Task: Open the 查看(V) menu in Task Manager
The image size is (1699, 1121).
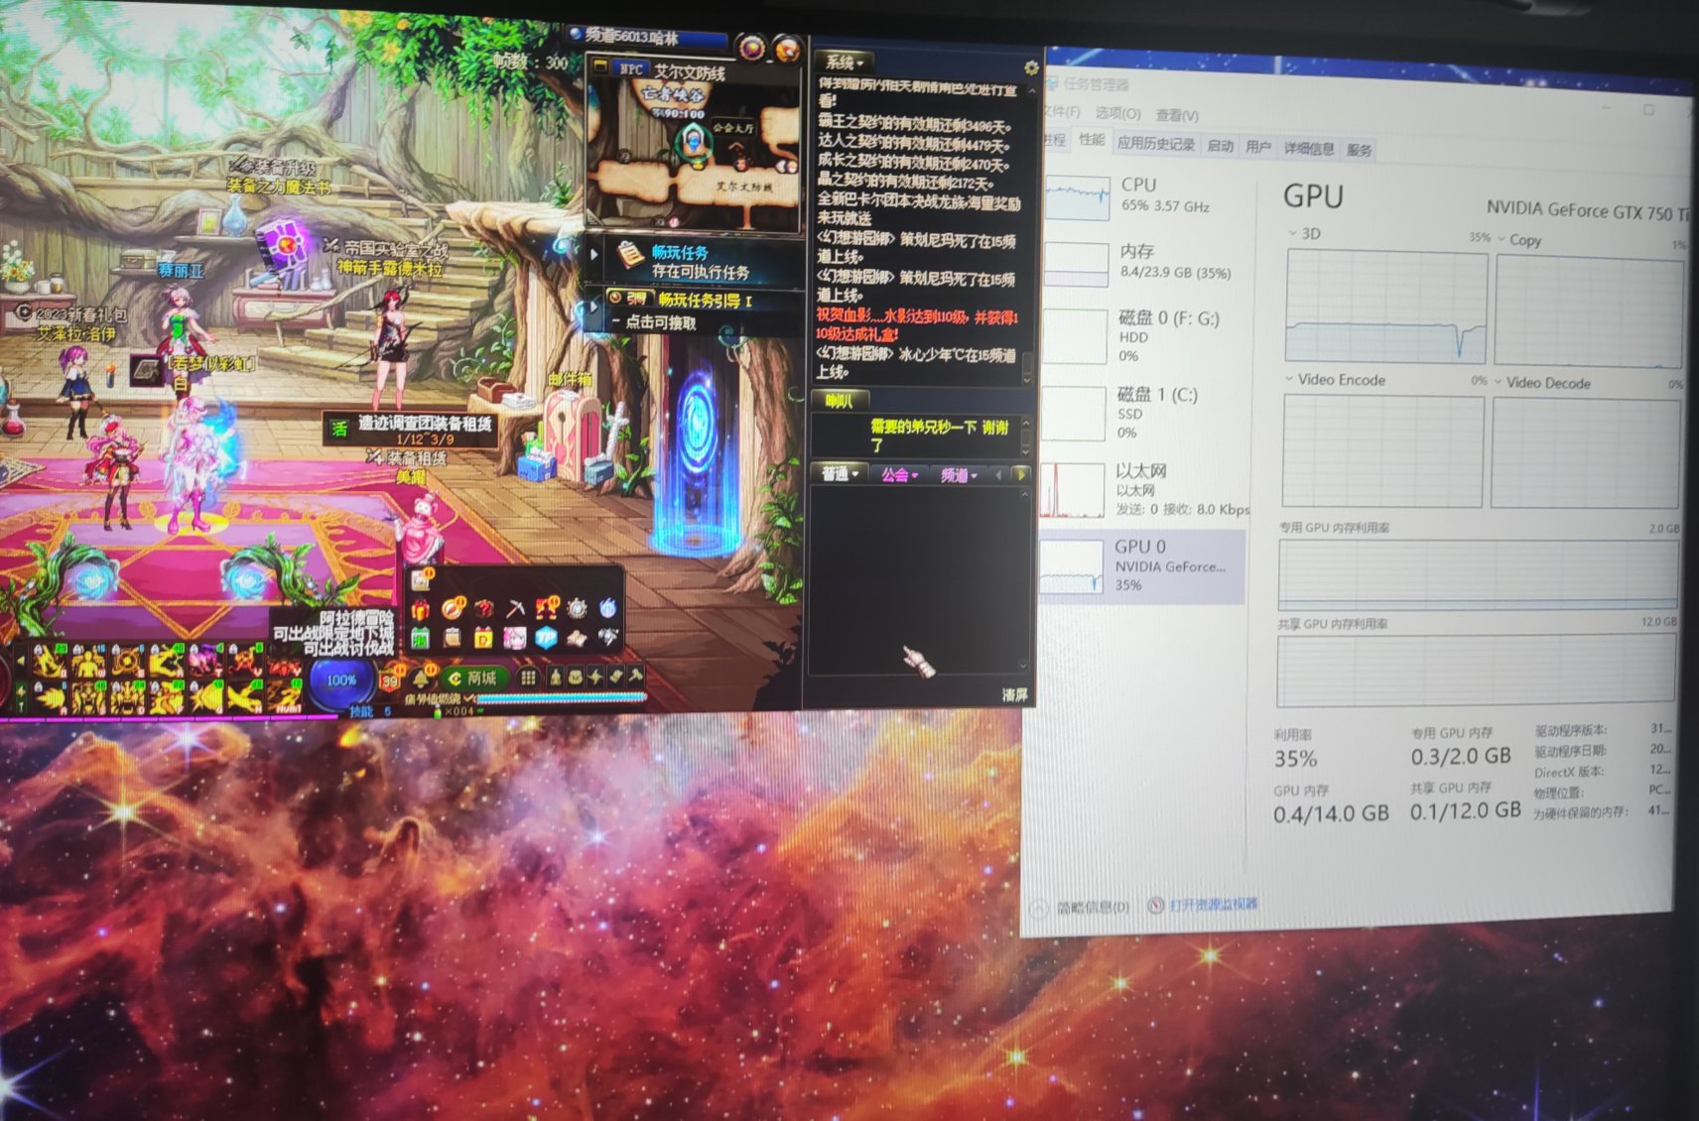Action: 1178,116
